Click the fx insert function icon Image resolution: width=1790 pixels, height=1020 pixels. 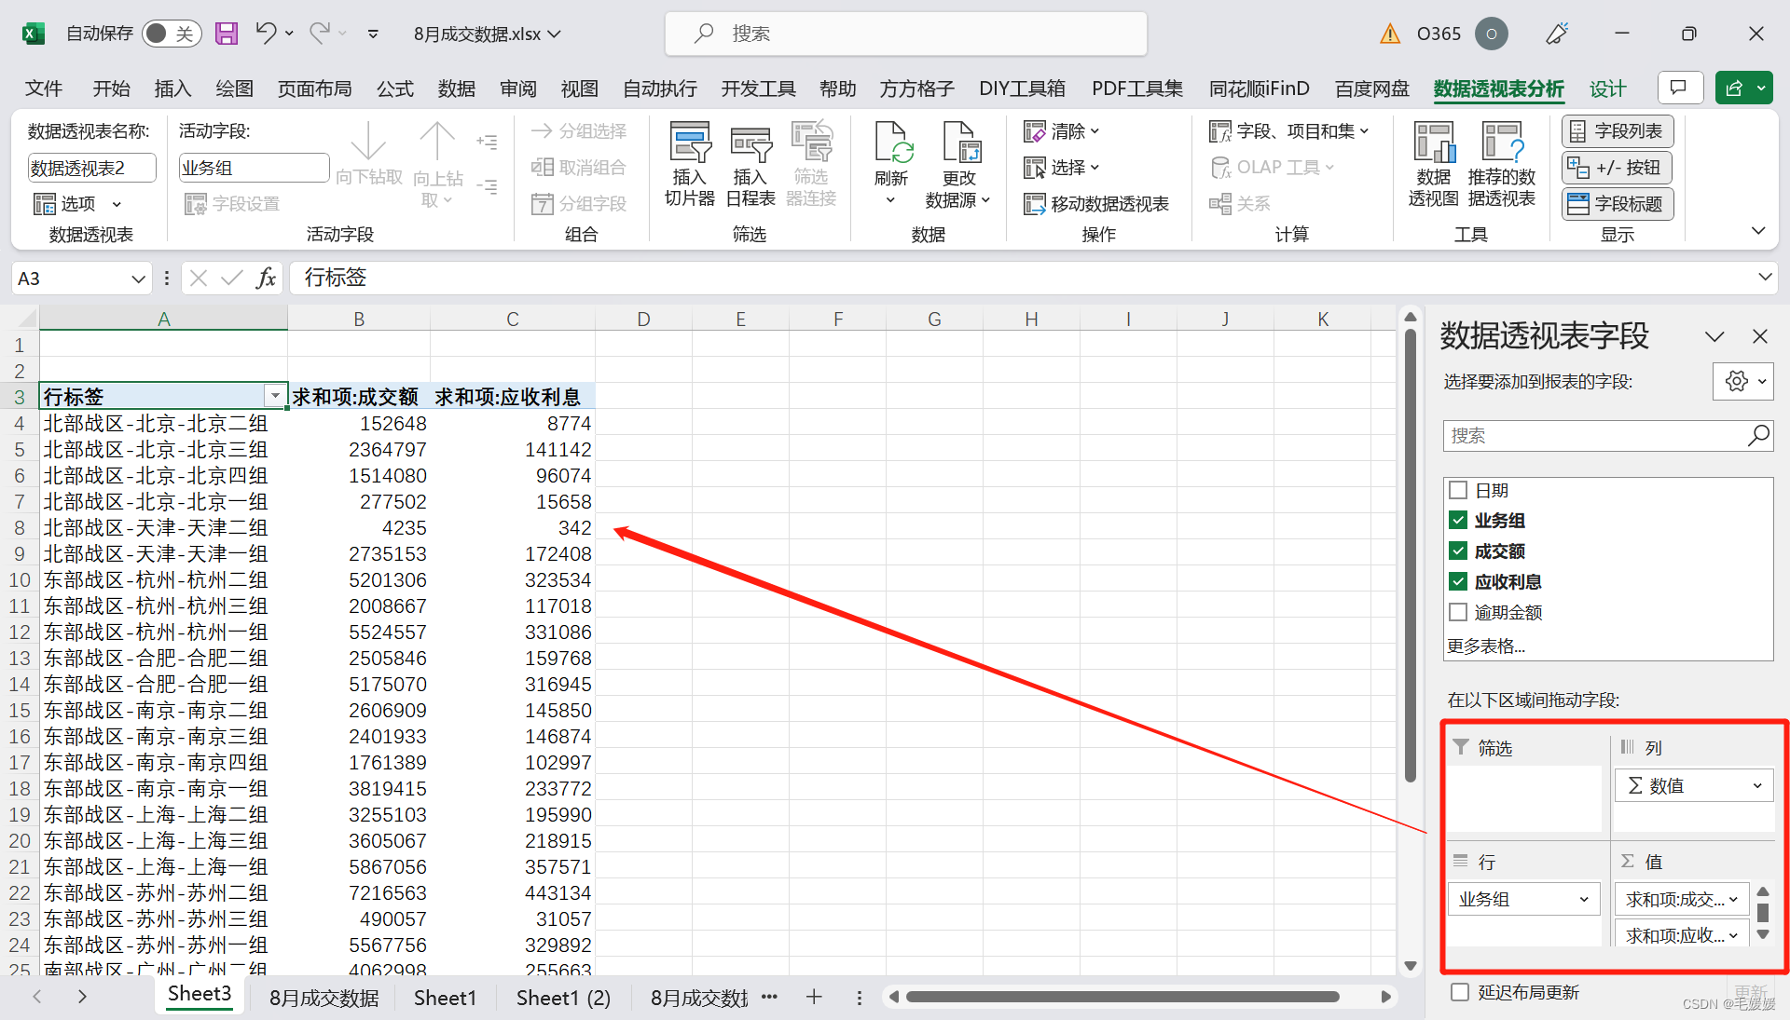pyautogui.click(x=266, y=278)
